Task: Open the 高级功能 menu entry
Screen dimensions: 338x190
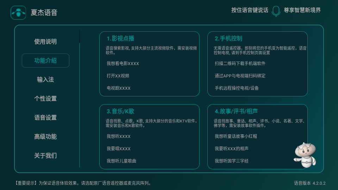Action: [x=45, y=137]
